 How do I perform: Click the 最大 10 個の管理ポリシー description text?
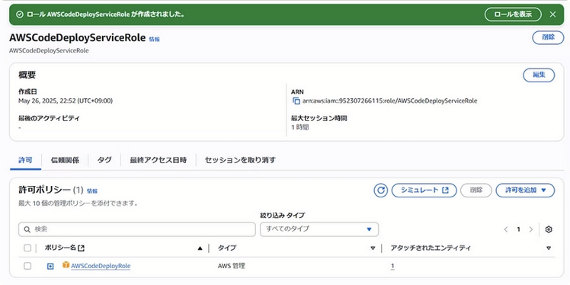point(78,203)
